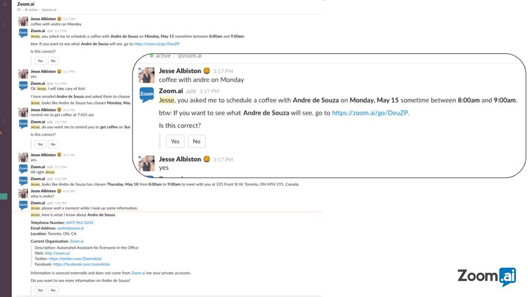
Task: Open Jesse Albiston's avatar beside 'who is andre?'
Action: tap(23, 194)
